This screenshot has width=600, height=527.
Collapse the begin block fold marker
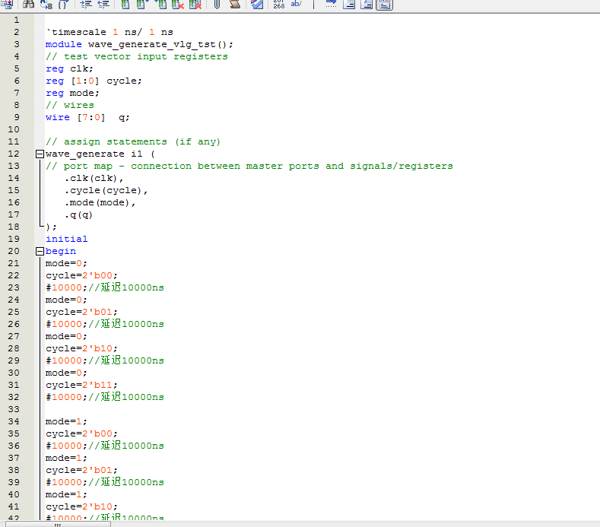coord(39,252)
